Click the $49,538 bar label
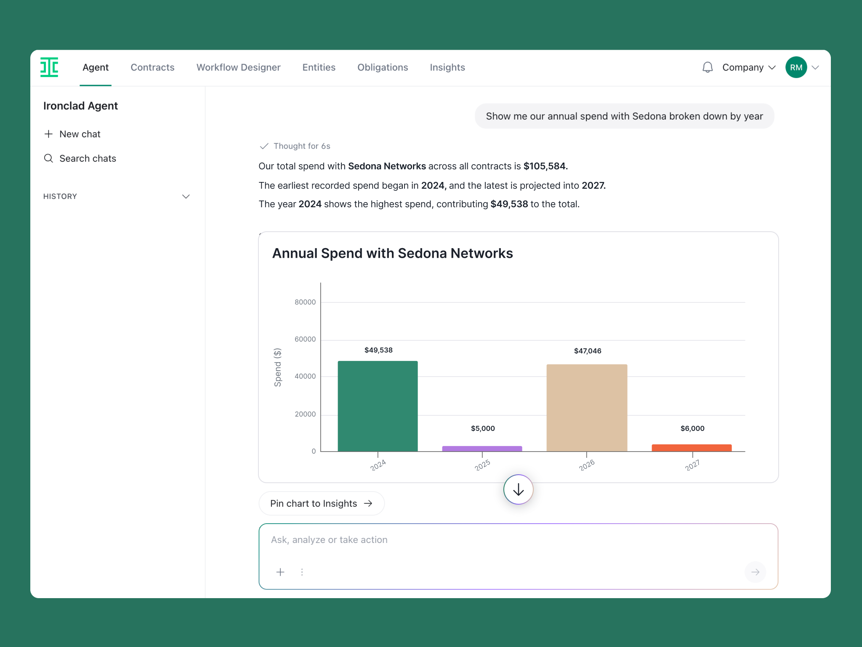Viewport: 862px width, 647px height. 378,350
